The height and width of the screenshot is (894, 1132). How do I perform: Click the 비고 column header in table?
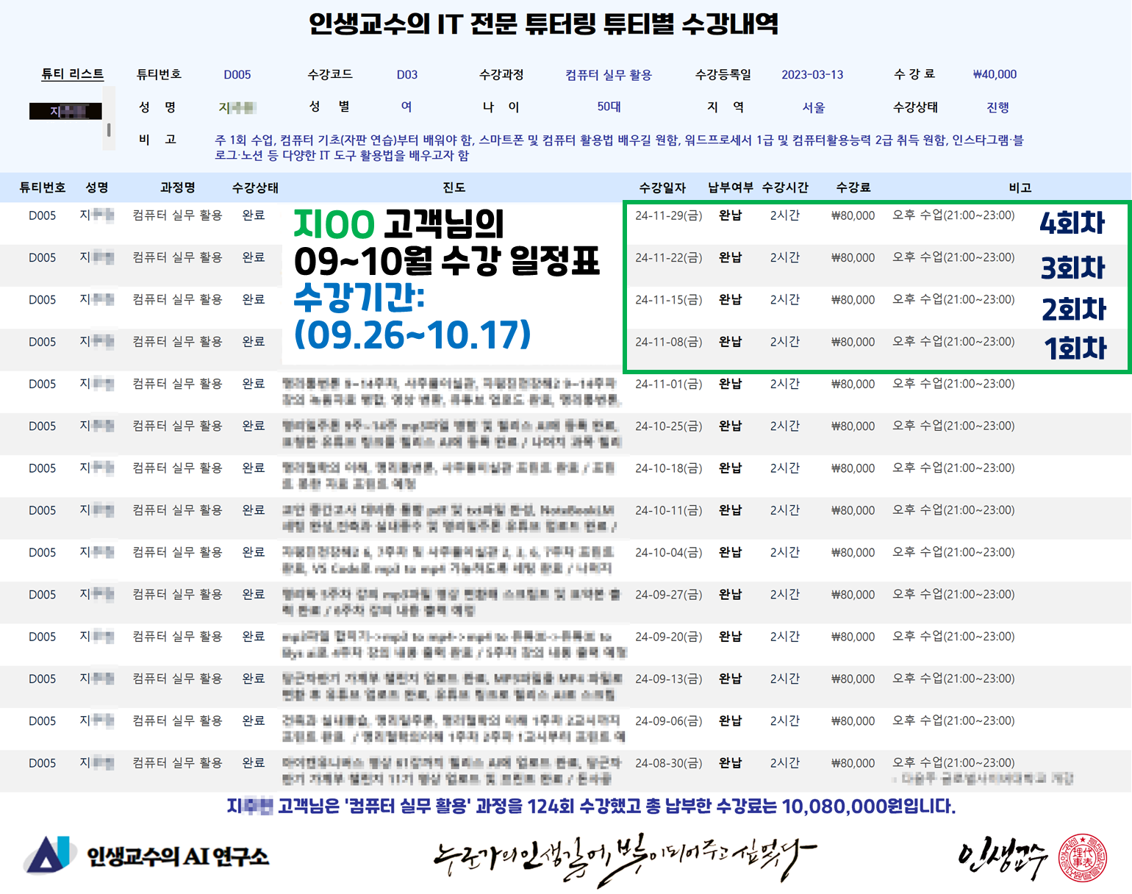[x=1020, y=187]
